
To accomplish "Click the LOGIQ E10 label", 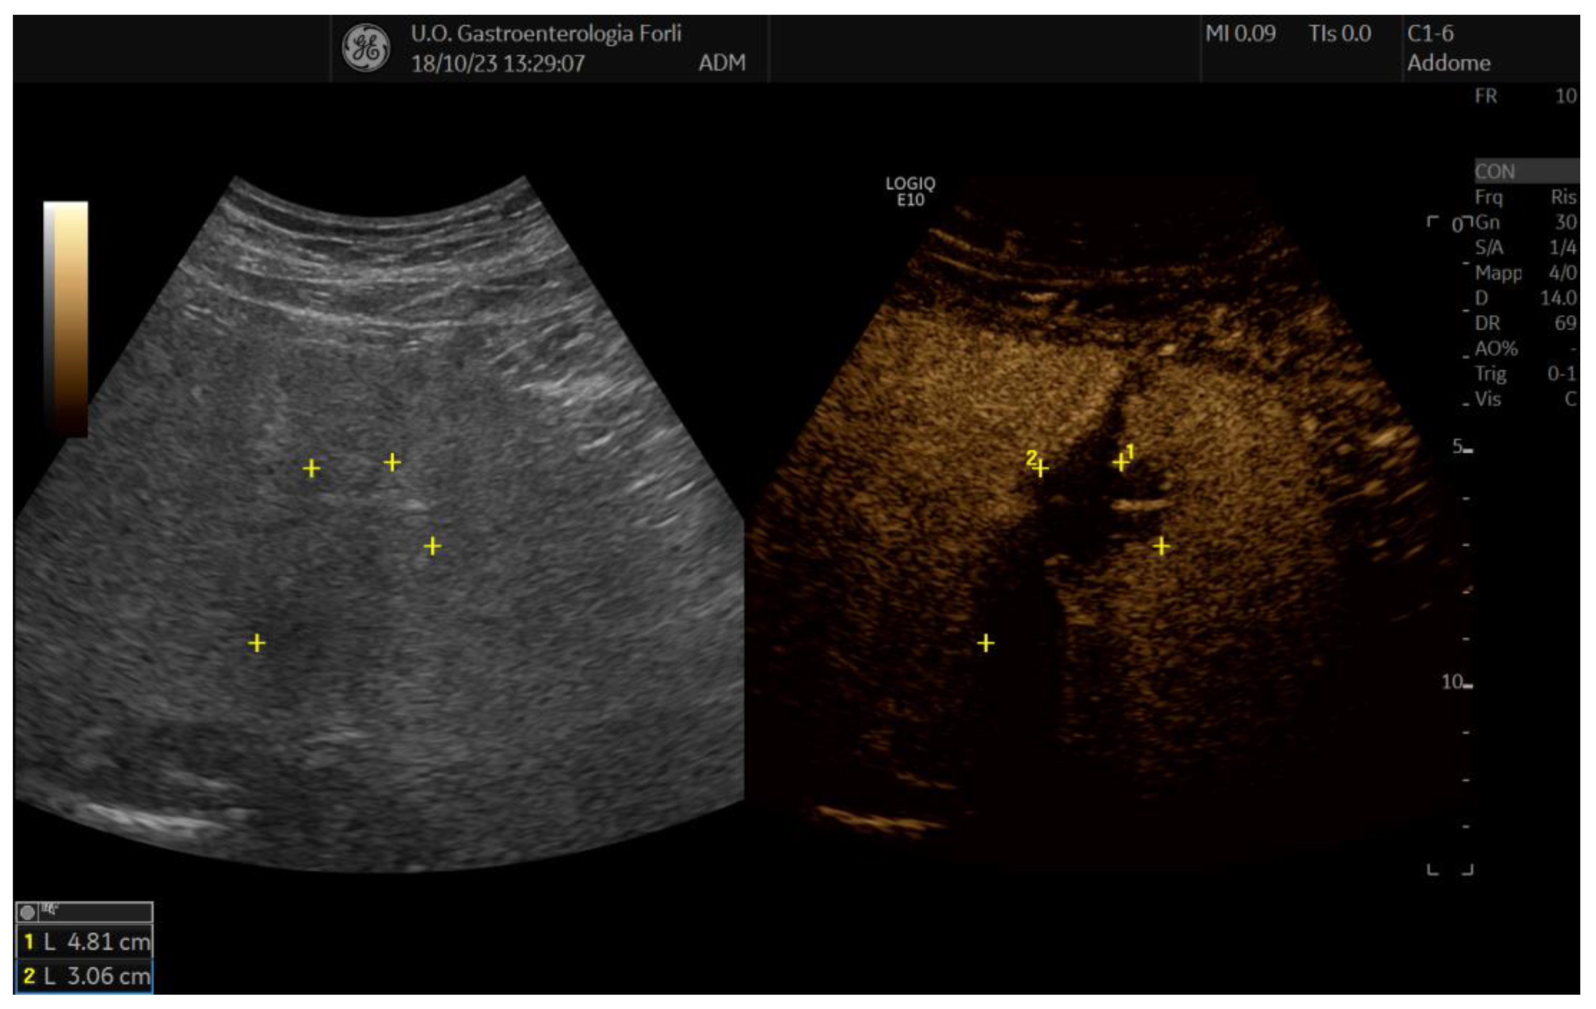I will click(910, 192).
